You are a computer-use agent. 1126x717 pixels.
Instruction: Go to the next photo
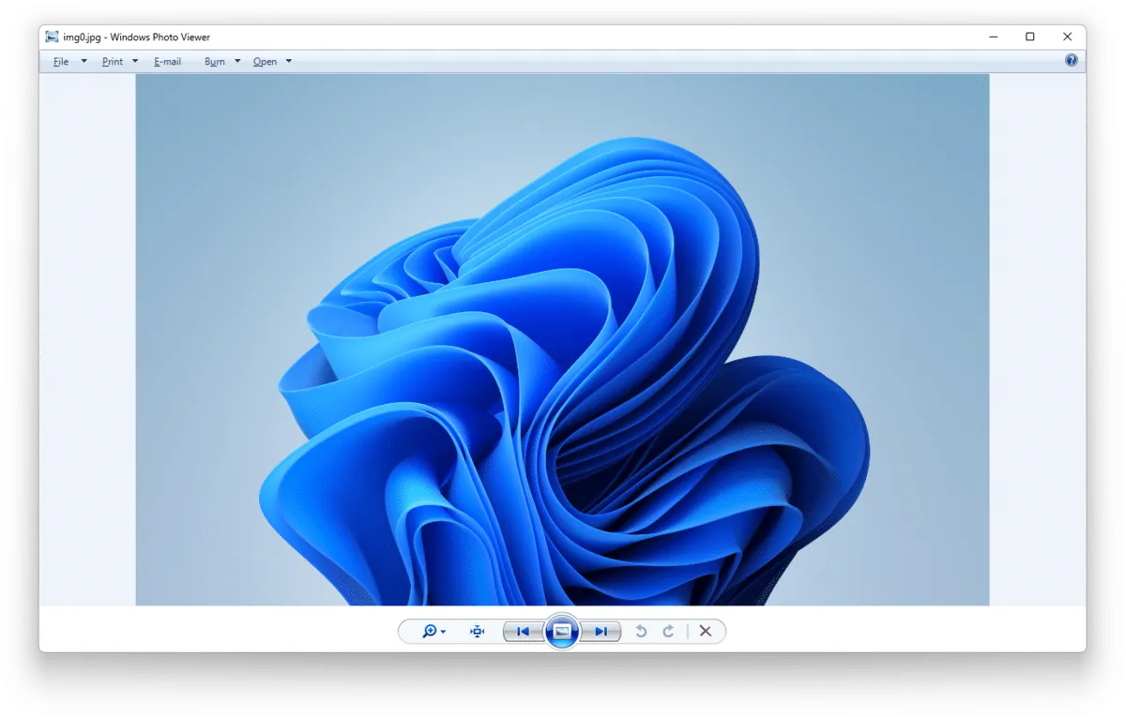[x=601, y=632]
